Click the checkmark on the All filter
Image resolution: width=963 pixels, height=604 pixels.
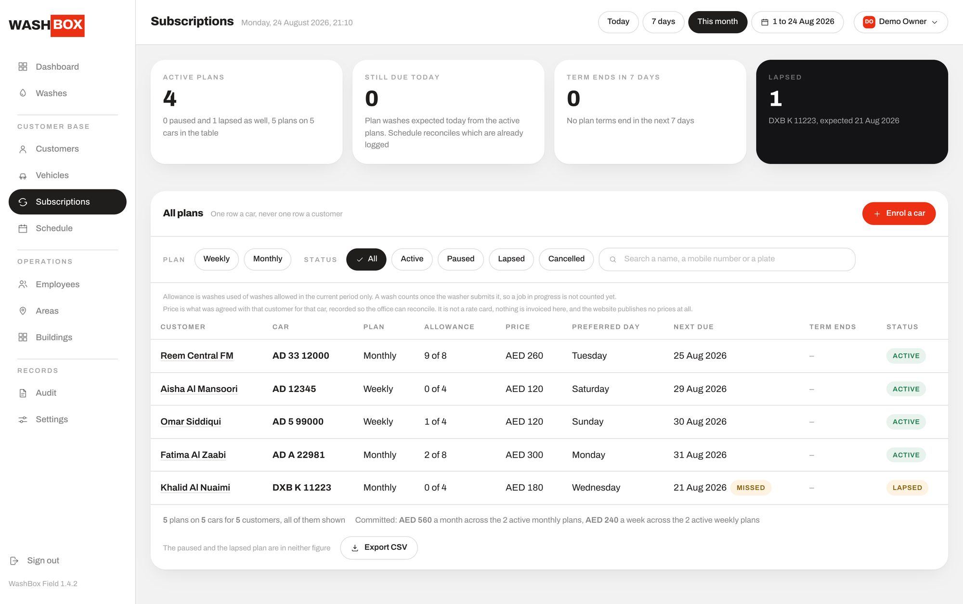pos(360,259)
